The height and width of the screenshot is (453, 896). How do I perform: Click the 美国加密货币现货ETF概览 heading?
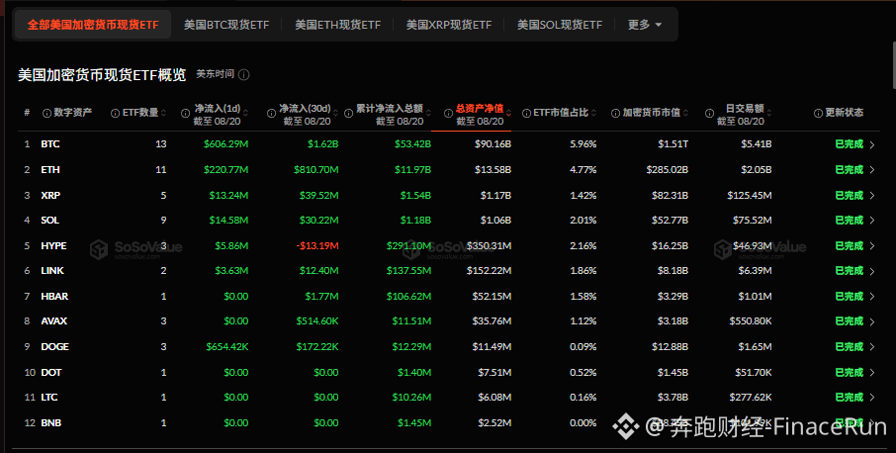tap(102, 75)
